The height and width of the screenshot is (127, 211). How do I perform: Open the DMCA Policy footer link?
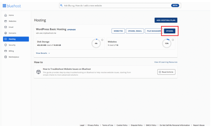coord(151,125)
